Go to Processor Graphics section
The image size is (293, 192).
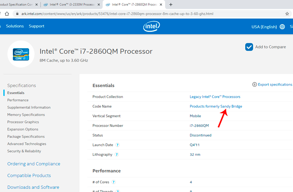(x=23, y=122)
